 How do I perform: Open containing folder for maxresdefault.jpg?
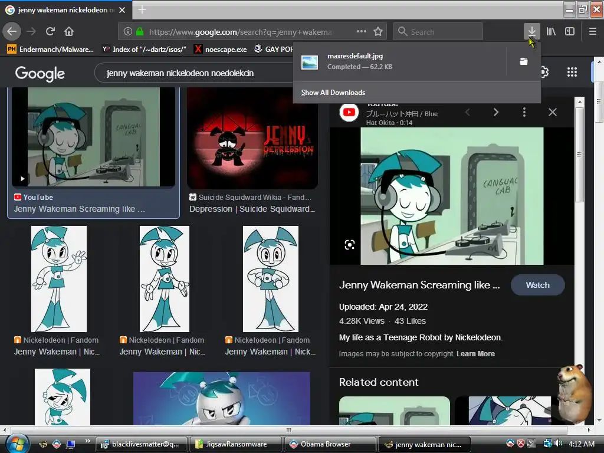coord(524,61)
